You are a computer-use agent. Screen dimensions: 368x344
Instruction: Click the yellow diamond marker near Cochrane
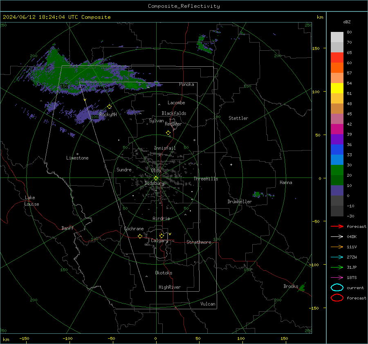click(x=140, y=236)
